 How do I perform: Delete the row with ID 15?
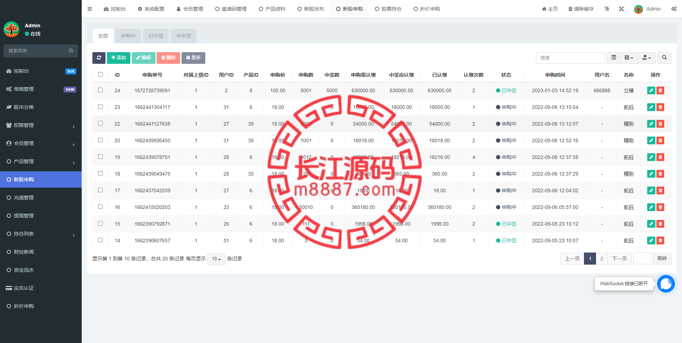coord(660,224)
